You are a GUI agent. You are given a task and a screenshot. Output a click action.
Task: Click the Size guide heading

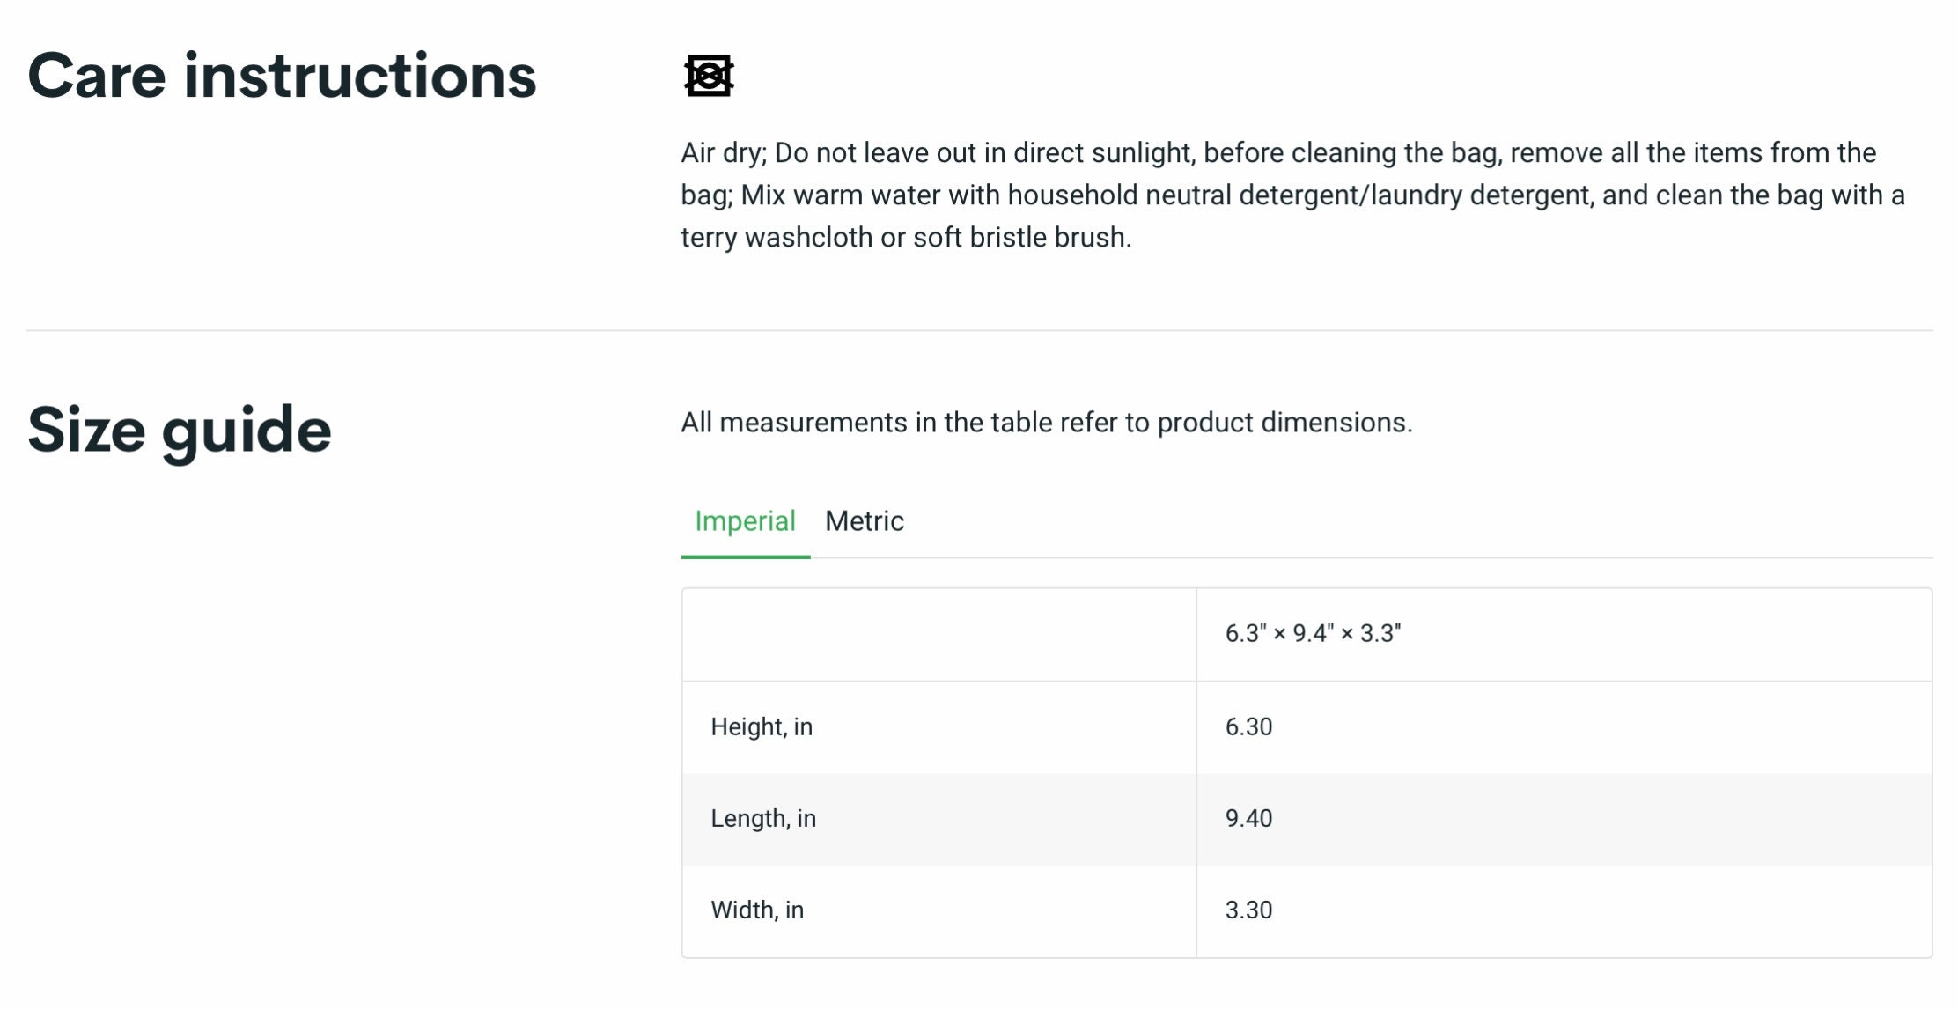180,431
